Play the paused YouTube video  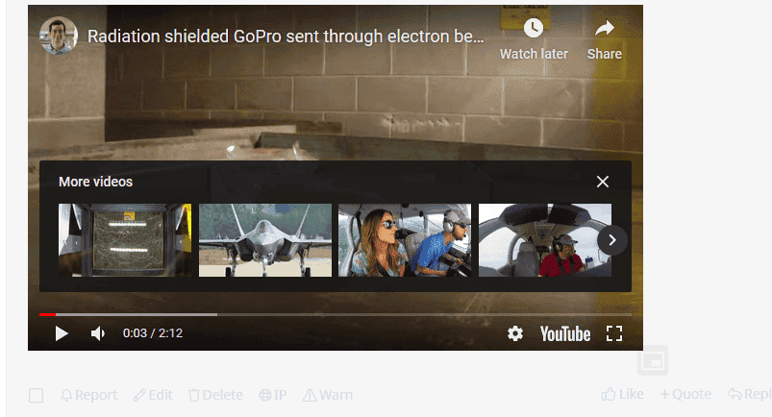62,333
